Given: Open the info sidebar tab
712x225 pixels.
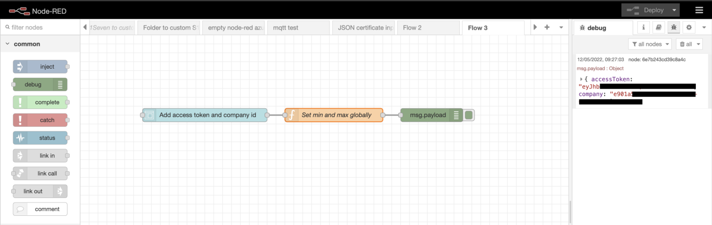Looking at the screenshot, I should tap(643, 27).
